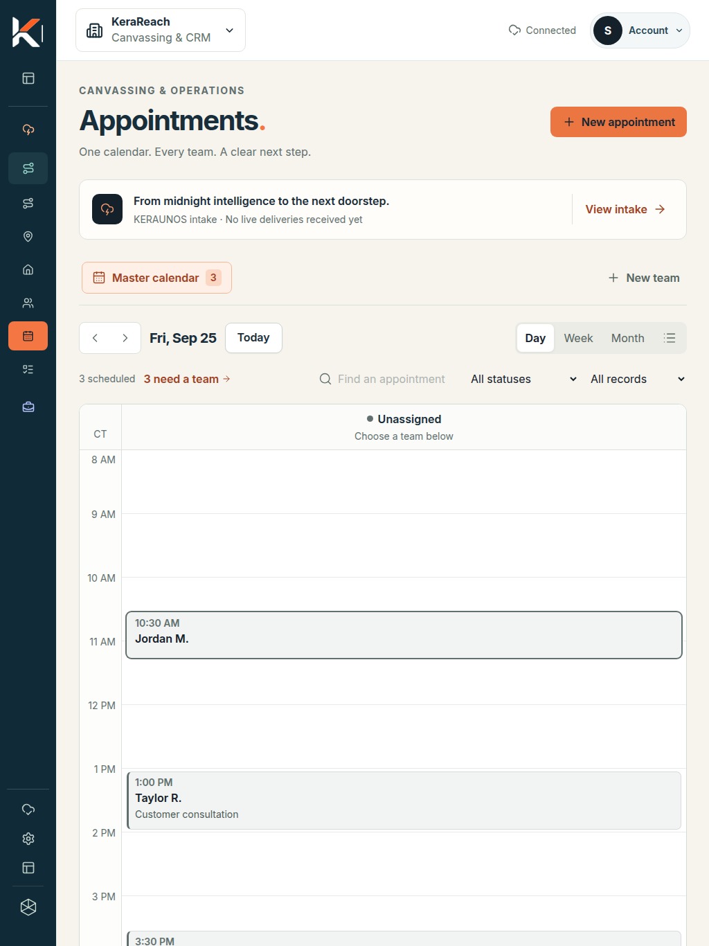Click the CT timezone label
The width and height of the screenshot is (709, 946).
(x=100, y=434)
